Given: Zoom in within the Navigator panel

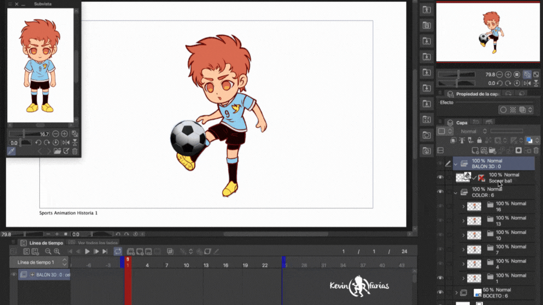Looking at the screenshot, I should click(x=508, y=74).
